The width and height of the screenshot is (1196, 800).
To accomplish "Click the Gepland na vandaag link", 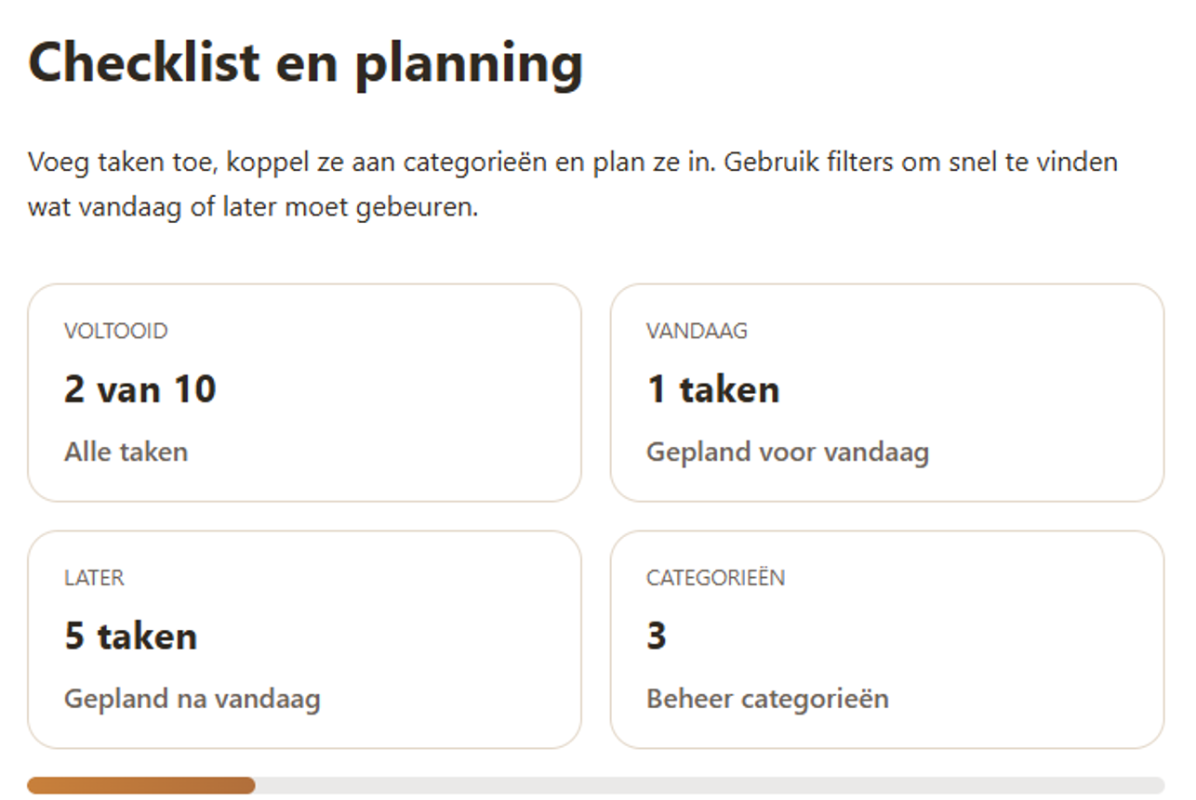I will pyautogui.click(x=190, y=699).
